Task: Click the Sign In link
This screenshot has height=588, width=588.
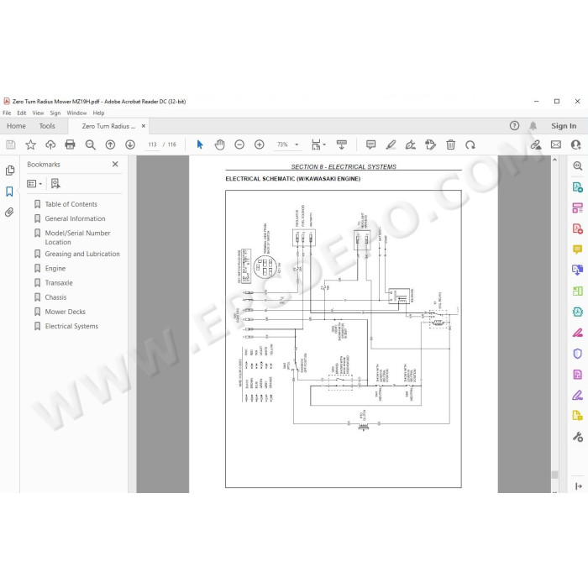Action: [564, 126]
